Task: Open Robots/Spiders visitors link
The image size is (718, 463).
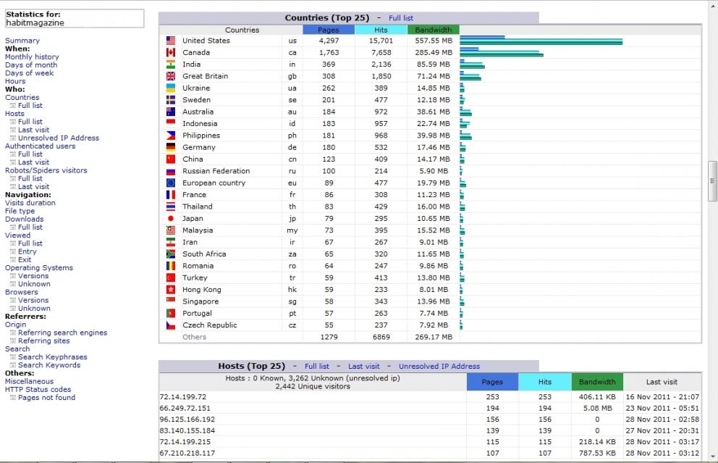Action: tap(46, 170)
